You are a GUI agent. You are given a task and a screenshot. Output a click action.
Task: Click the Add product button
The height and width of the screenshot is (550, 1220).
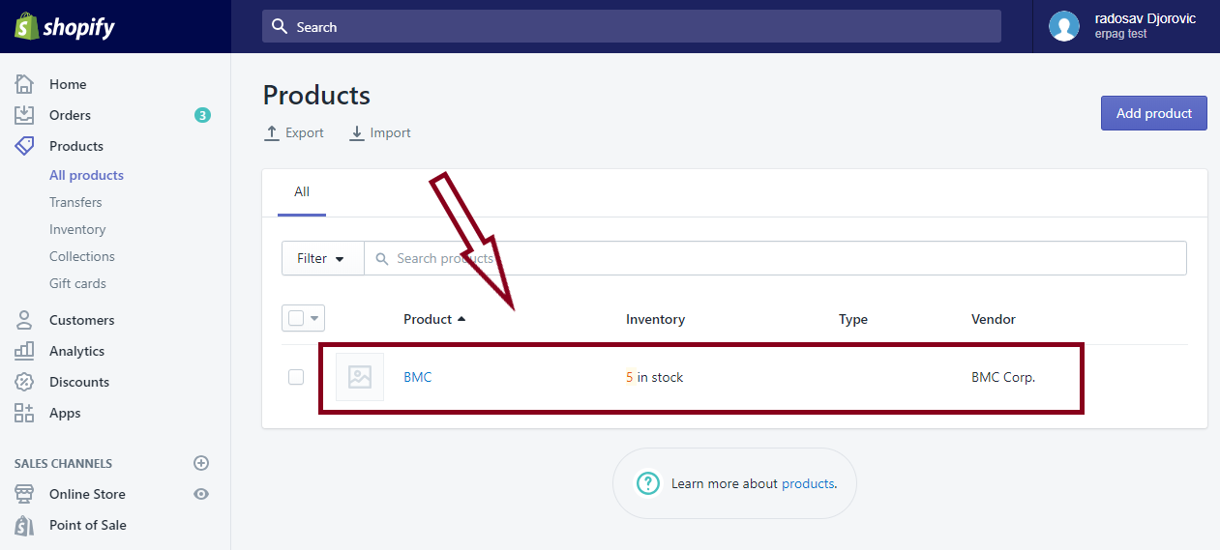click(x=1153, y=113)
